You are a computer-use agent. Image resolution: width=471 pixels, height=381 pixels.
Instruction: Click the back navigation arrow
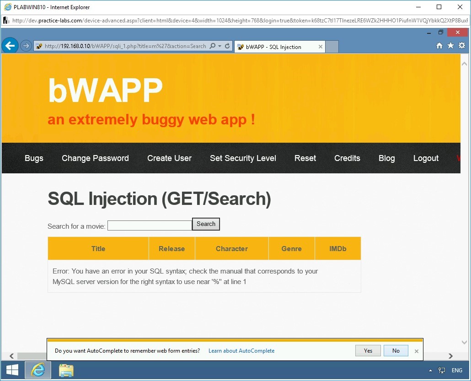(x=10, y=45)
